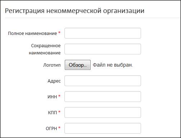Activate the КПП input box
This screenshot has height=138, width=181.
pyautogui.click(x=103, y=112)
